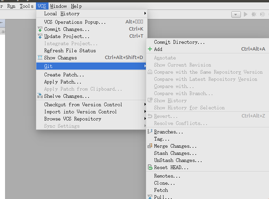The image size is (269, 199).
Task: Choose Remotes in Git submenu
Action: 208,176
